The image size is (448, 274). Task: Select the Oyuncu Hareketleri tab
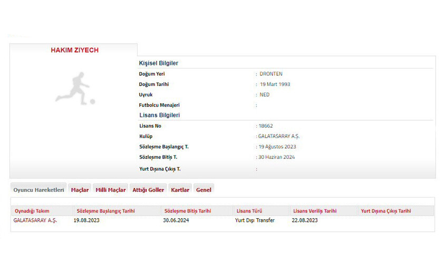(x=38, y=190)
